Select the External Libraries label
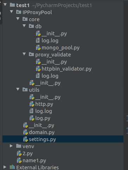128x170 pixels. coord(37,168)
